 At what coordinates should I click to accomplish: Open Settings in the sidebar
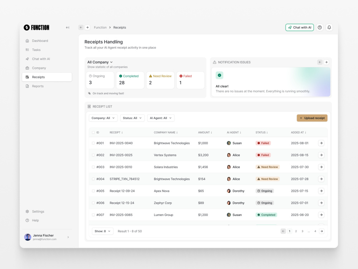click(47, 212)
